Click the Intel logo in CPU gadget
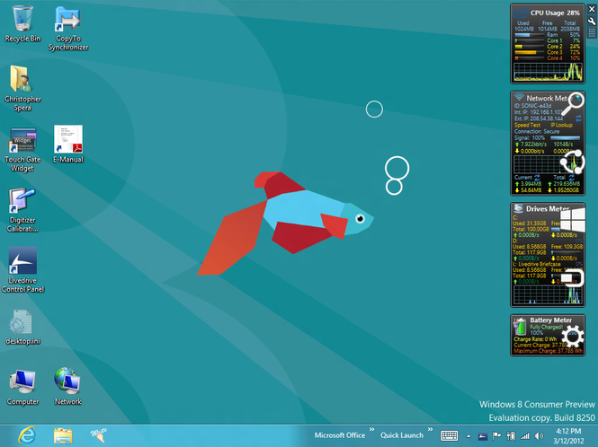This screenshot has width=598, height=447. 521,13
